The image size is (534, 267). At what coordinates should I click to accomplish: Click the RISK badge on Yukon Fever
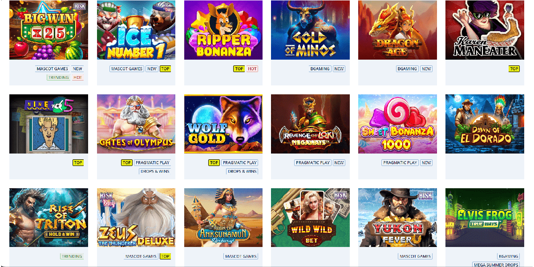(425, 195)
